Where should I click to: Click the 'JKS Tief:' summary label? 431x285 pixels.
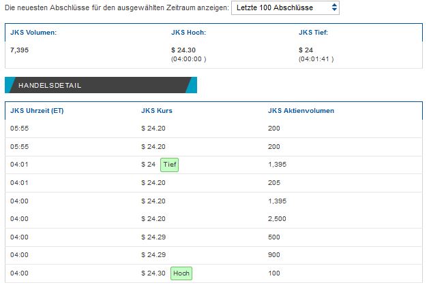pos(314,32)
